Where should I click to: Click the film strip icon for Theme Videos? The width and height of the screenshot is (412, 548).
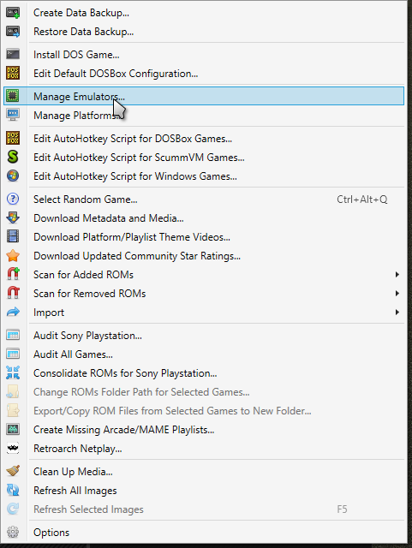pyautogui.click(x=13, y=236)
